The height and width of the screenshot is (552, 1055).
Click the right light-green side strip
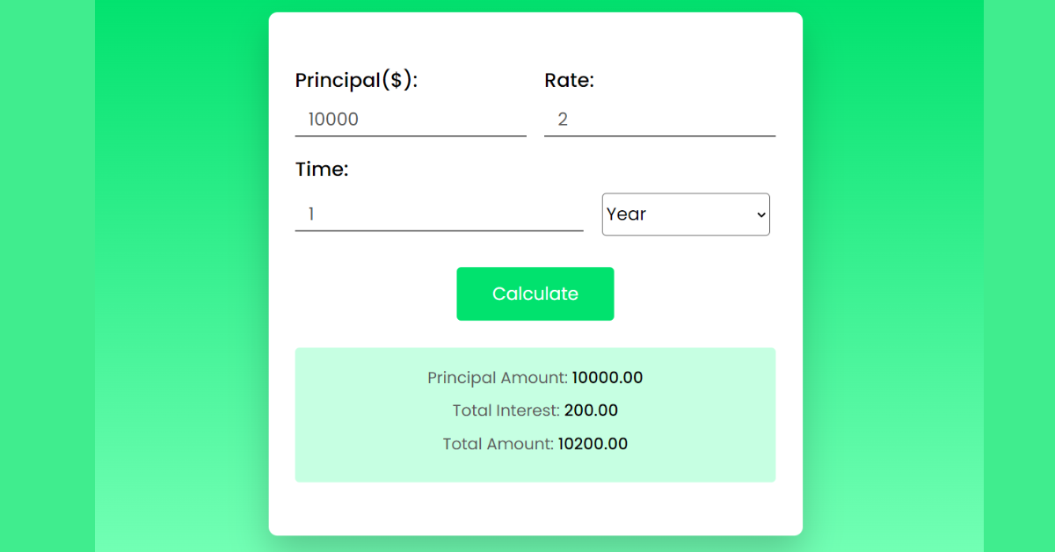click(1019, 264)
